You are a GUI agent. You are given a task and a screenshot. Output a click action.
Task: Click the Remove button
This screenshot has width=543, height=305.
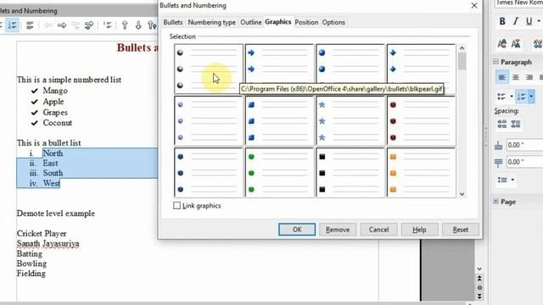338,230
